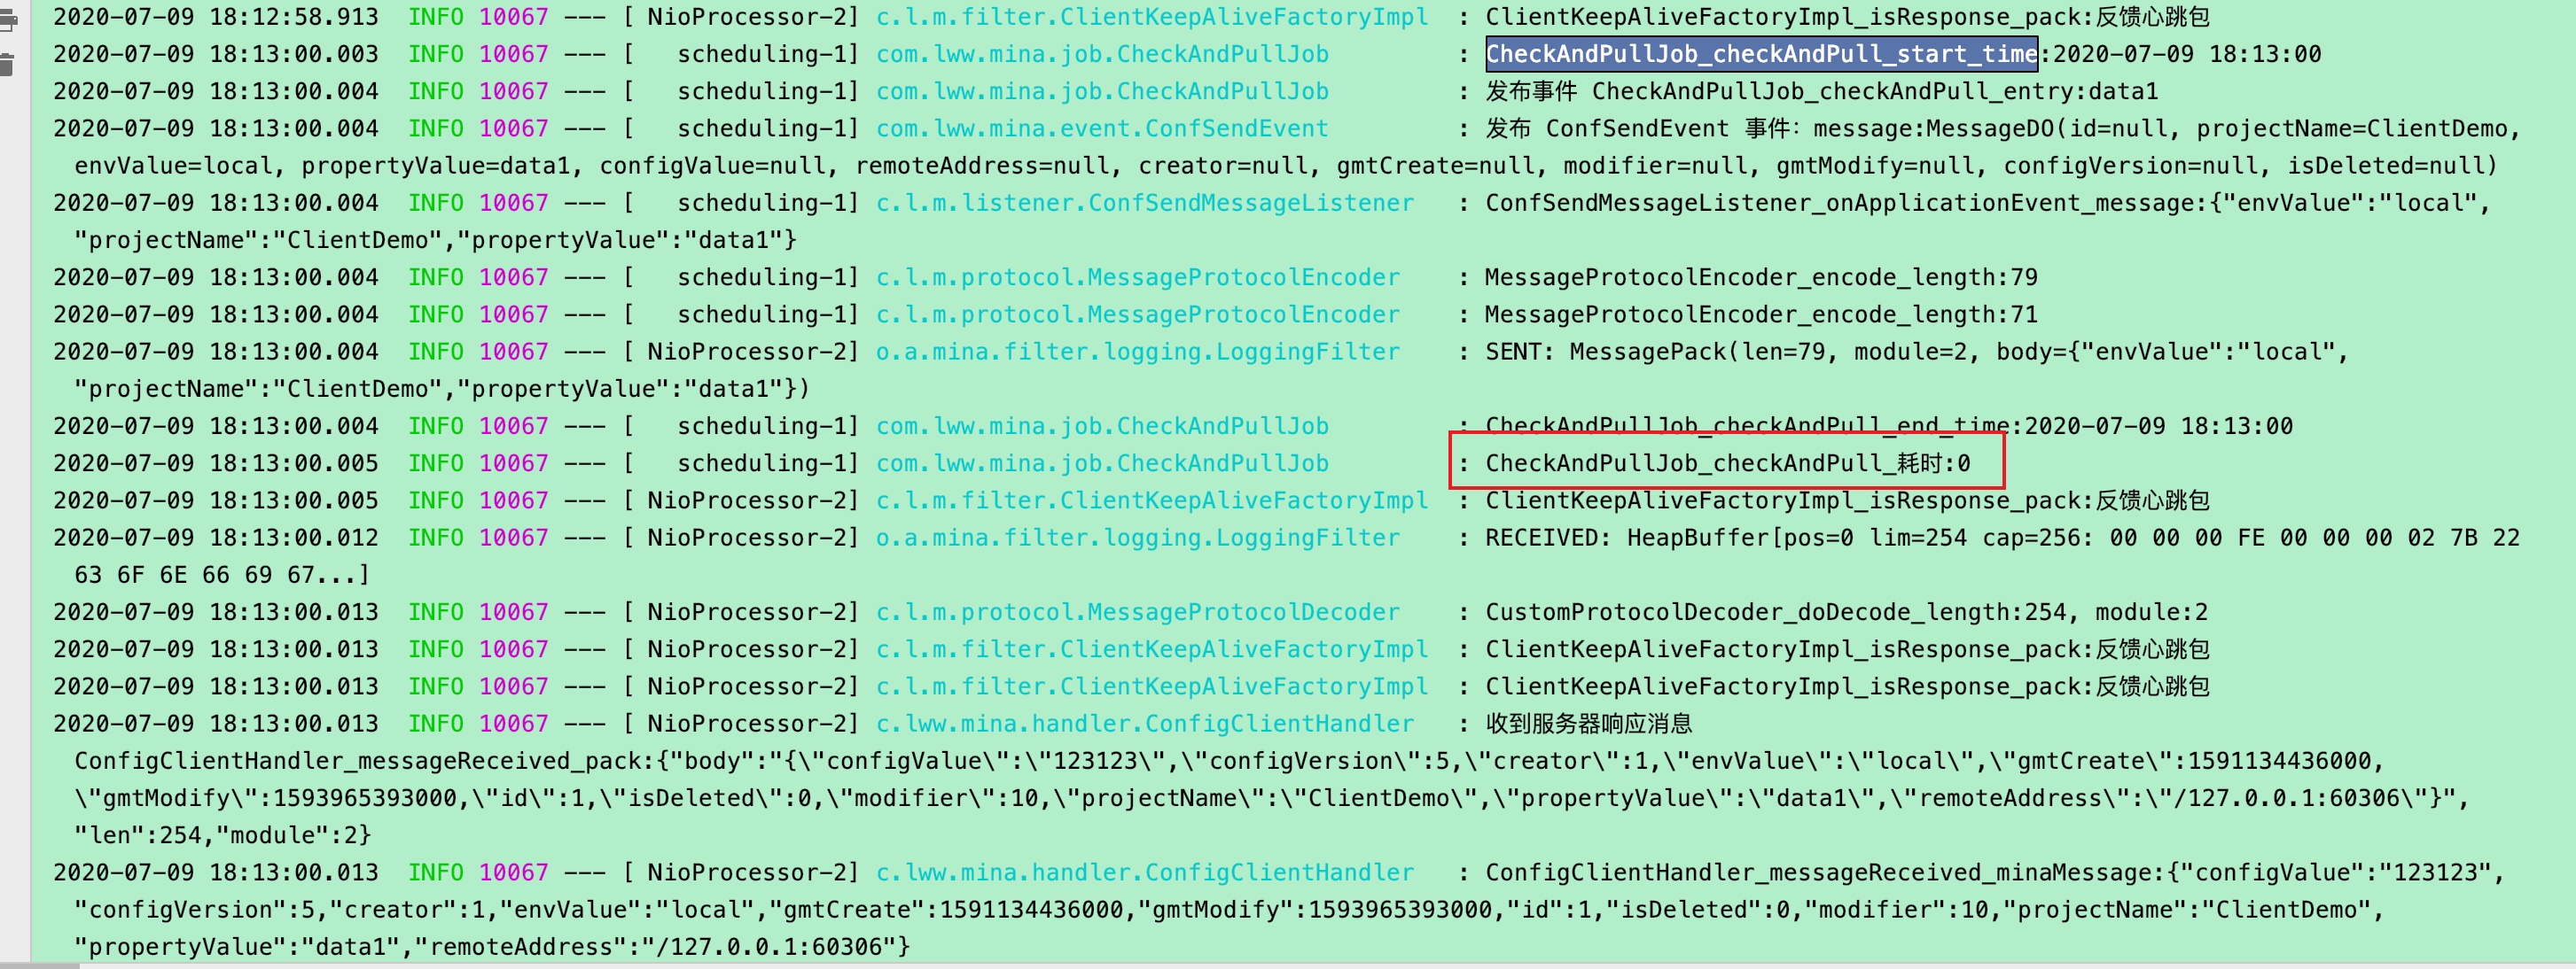
Task: Click the highlighted CheckAndPullJob_checkAndPull_start_time text
Action: point(1760,54)
